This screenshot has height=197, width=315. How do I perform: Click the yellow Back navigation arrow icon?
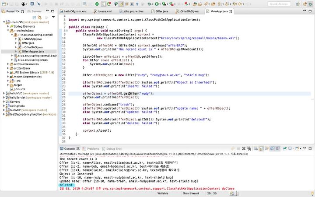click(240, 4)
